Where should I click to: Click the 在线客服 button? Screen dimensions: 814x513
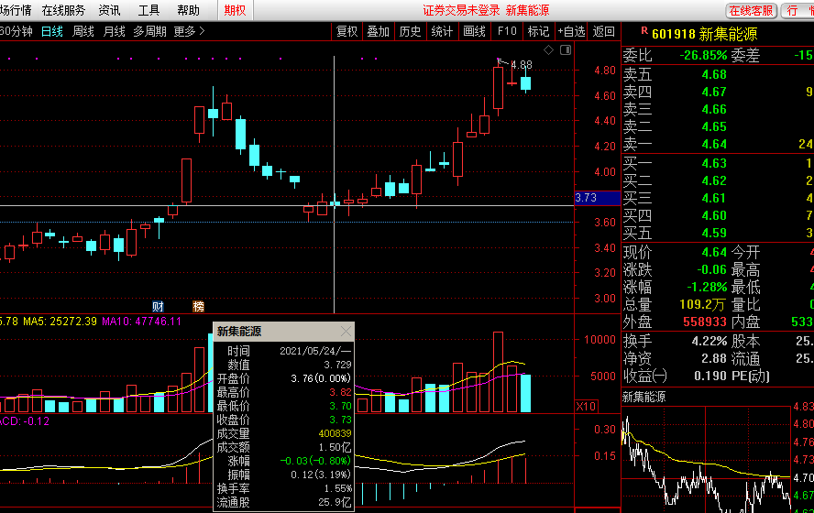751,10
